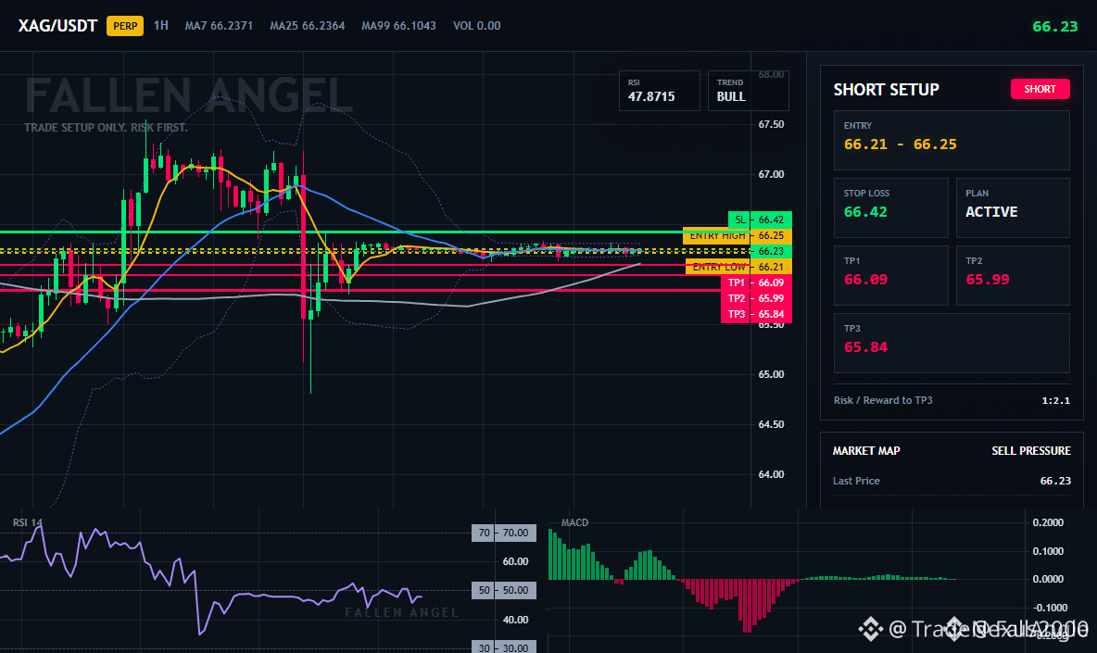Click the TP1 66.09 price tag
This screenshot has width=1097, height=653.
[756, 283]
